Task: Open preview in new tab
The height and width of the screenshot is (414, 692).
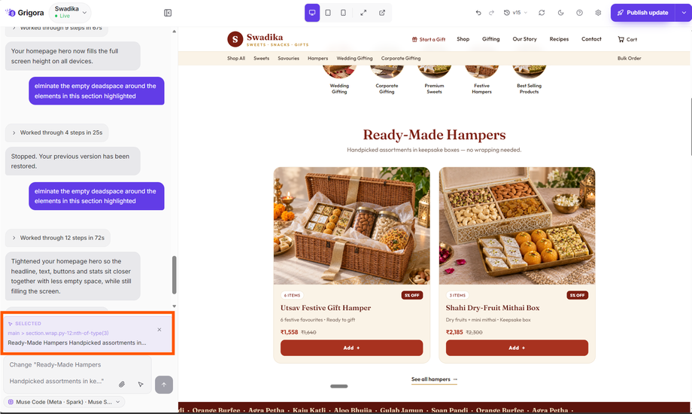Action: pos(382,13)
